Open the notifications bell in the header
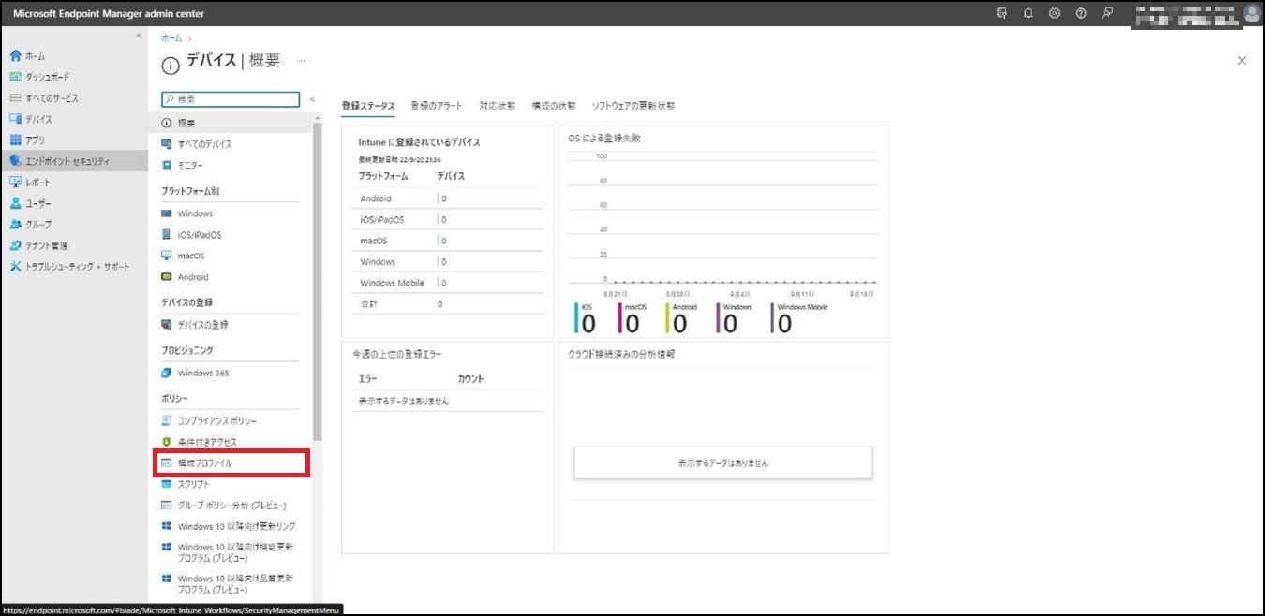The width and height of the screenshot is (1265, 616). tap(1028, 13)
